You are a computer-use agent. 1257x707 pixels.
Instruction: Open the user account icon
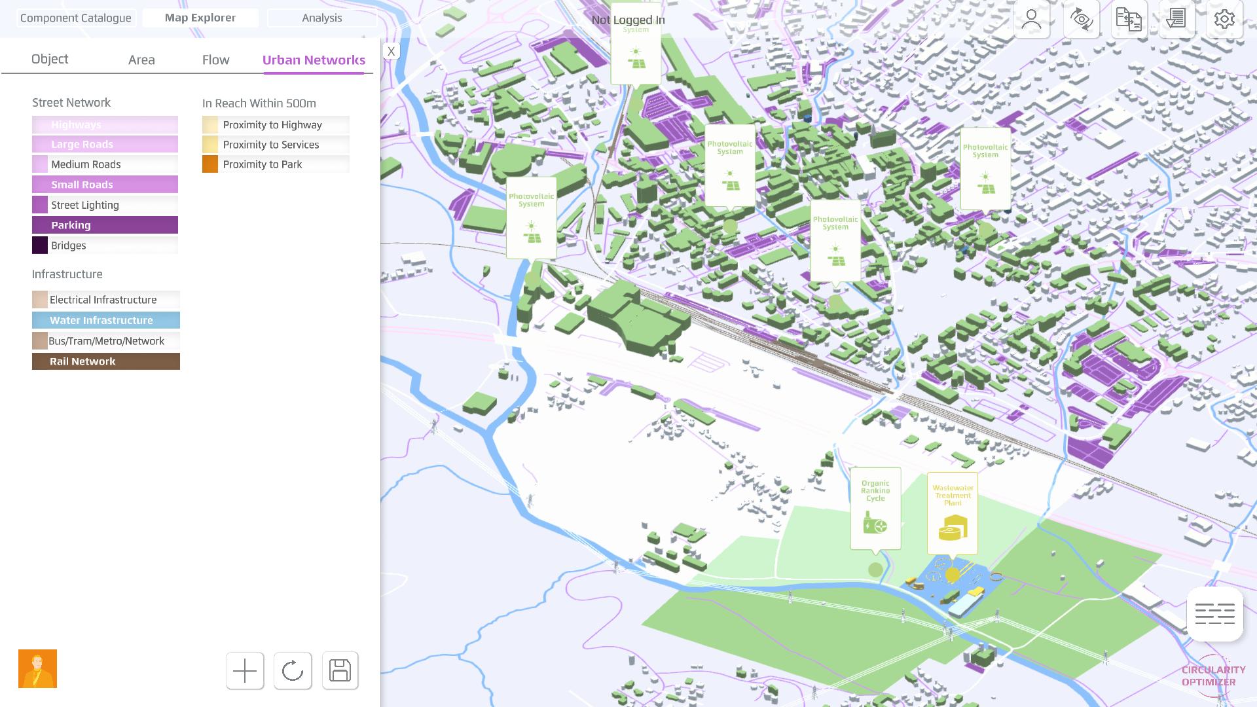coord(1032,19)
